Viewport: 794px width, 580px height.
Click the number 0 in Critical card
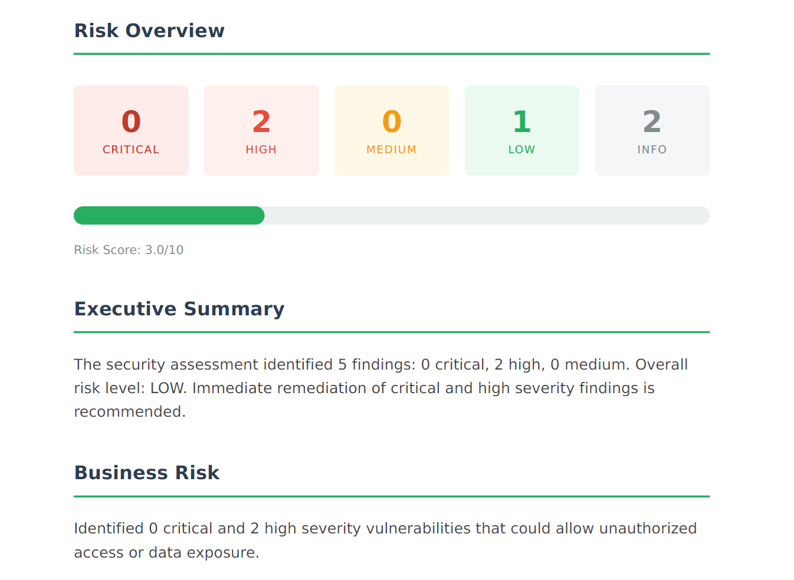point(131,122)
